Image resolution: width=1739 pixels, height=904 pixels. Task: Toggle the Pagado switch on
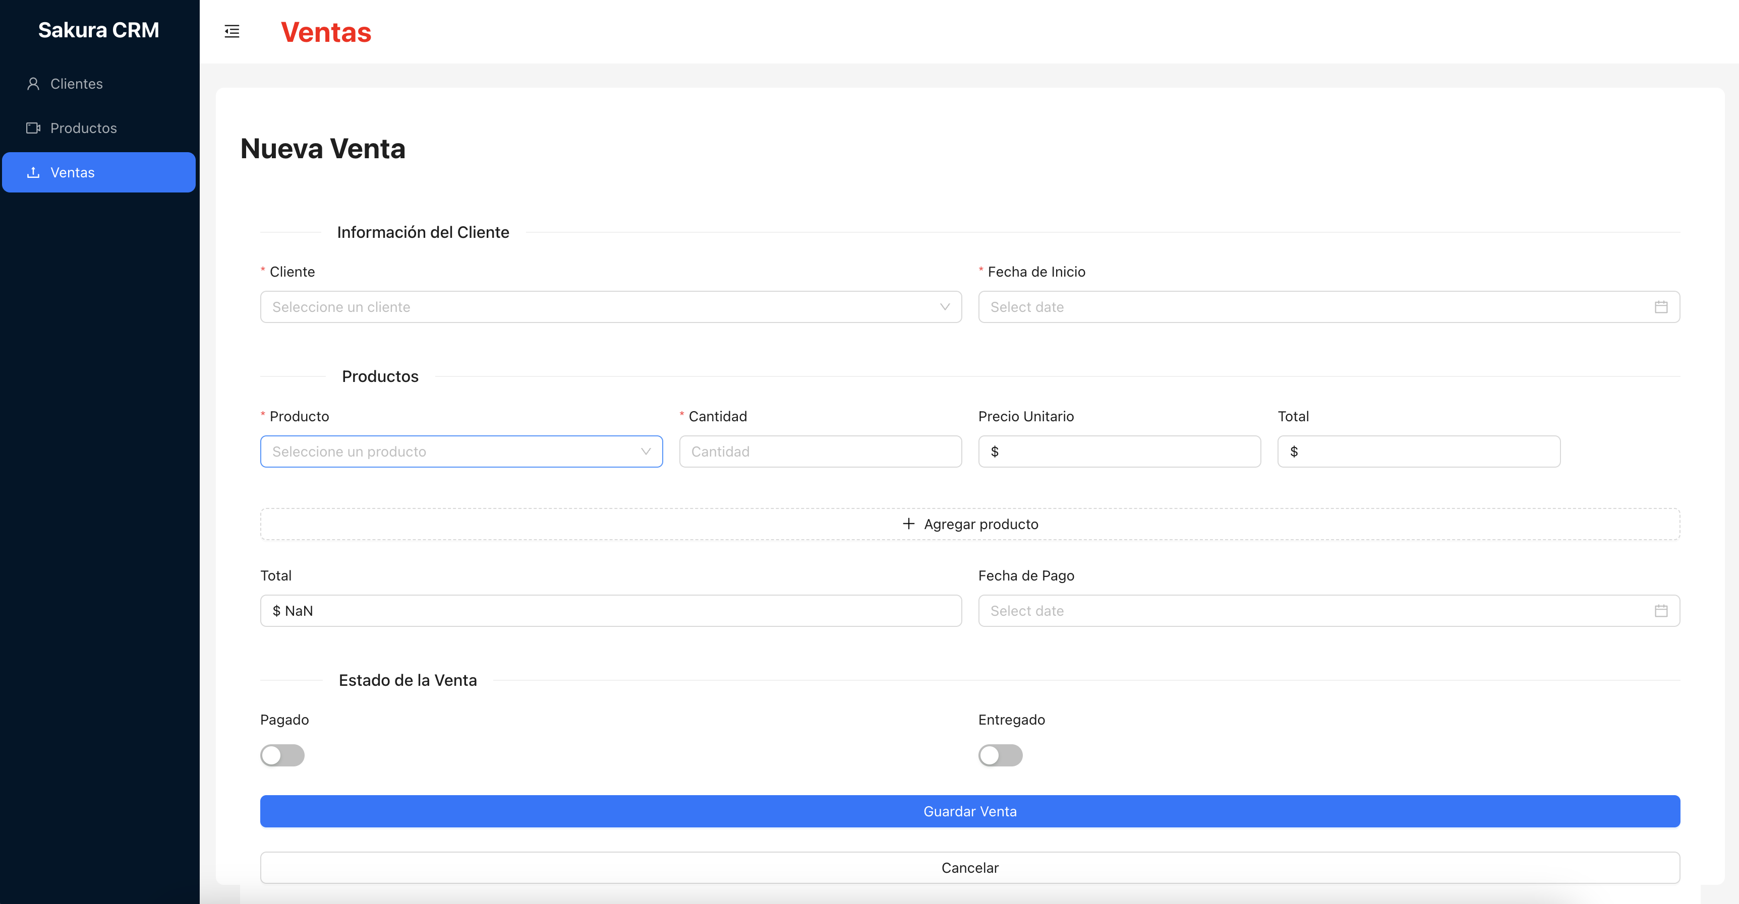tap(282, 755)
